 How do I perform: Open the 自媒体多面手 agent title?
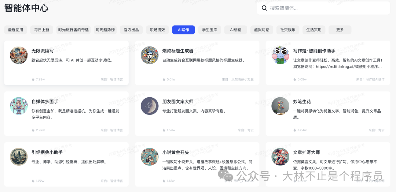coord(45,102)
